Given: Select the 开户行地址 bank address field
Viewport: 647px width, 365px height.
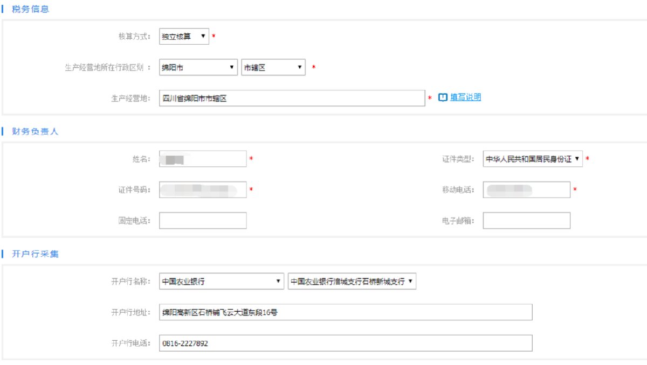Looking at the screenshot, I should point(345,312).
